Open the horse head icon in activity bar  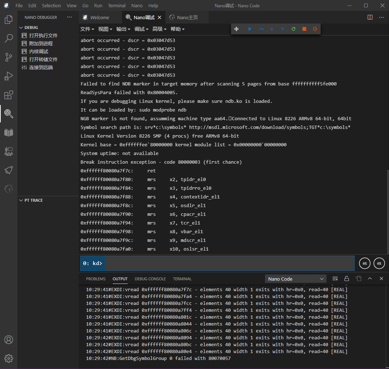click(9, 189)
